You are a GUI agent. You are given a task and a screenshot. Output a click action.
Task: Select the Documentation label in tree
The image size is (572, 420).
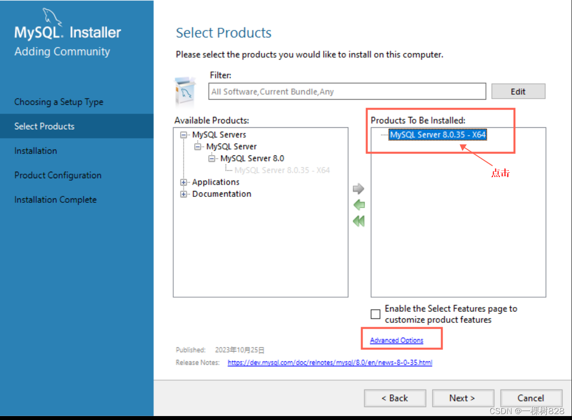coord(221,194)
